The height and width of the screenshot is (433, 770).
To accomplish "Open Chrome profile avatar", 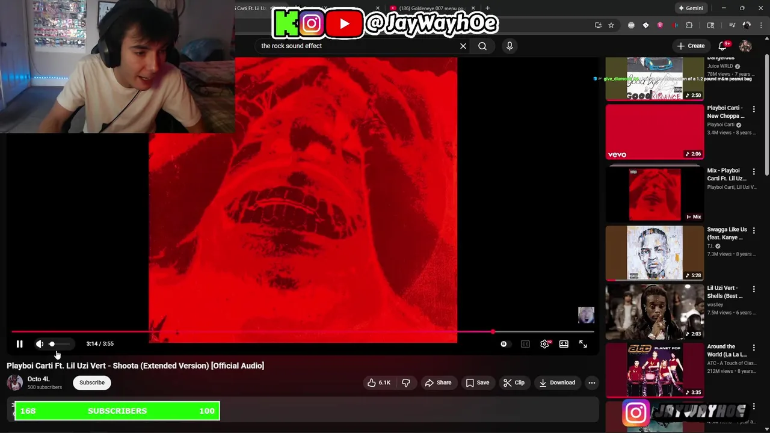I will [x=747, y=25].
